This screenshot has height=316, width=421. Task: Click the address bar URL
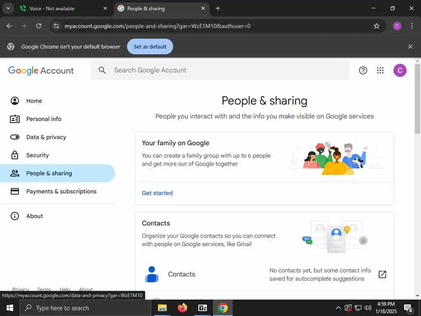[157, 26]
